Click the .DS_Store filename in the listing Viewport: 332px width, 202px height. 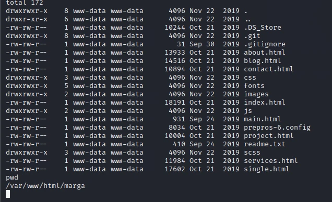click(x=263, y=28)
